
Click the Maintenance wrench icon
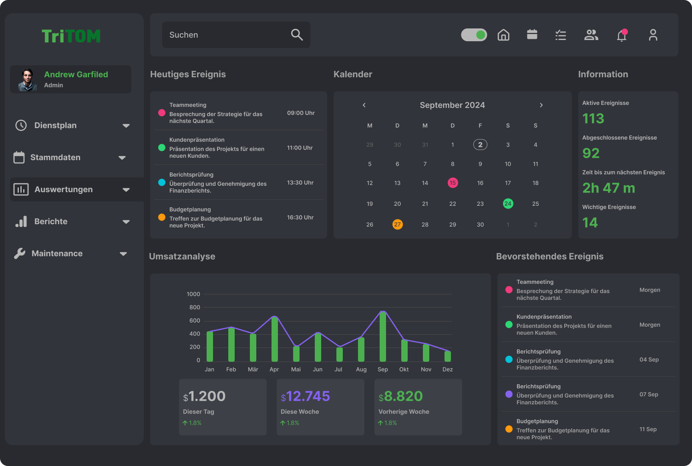[x=20, y=253]
